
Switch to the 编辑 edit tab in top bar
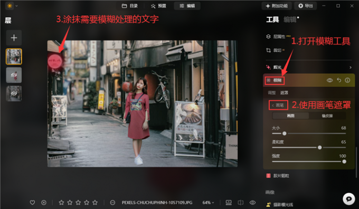coord(187,6)
